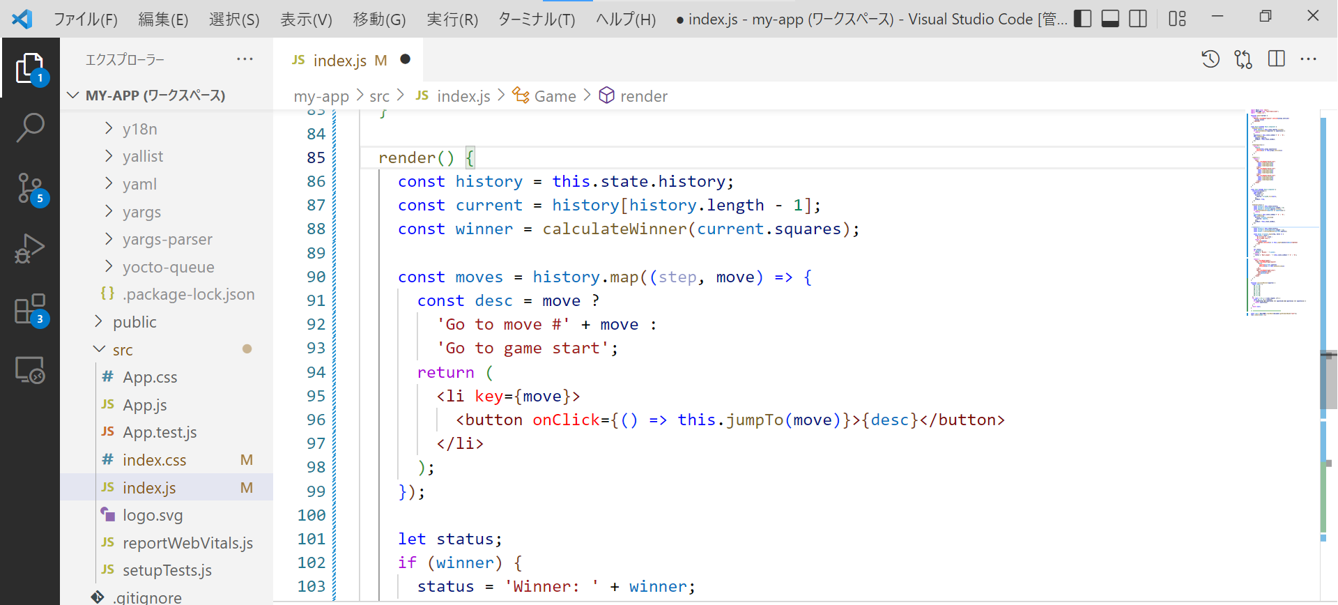
Task: Click the jumpTo call on line 96
Action: (x=755, y=420)
